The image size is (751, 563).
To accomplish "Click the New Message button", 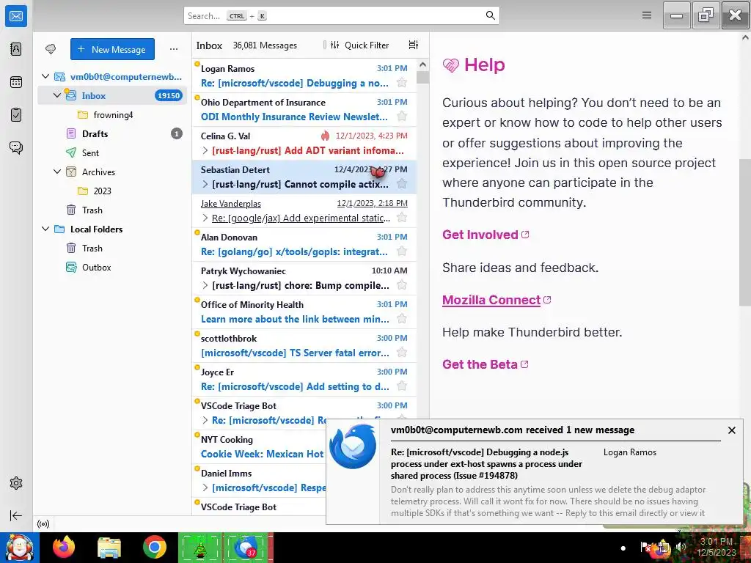I will 112,49.
